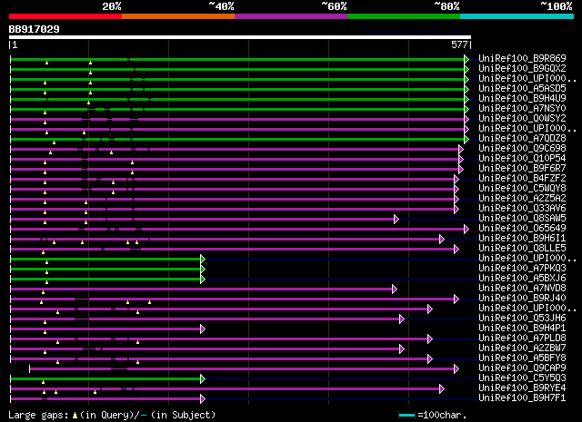The image size is (582, 422).
Task: Click the green ~80% legend segment
Action: click(404, 16)
